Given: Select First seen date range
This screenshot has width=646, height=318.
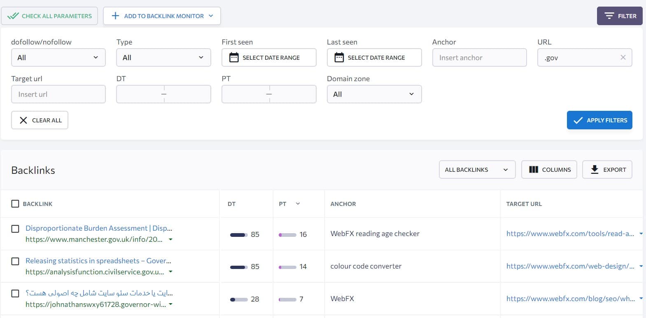Looking at the screenshot, I should tap(269, 58).
